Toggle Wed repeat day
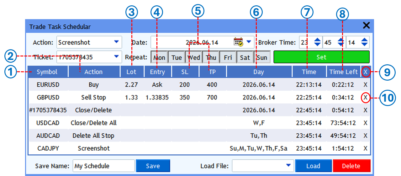The height and width of the screenshot is (176, 401). click(x=193, y=57)
